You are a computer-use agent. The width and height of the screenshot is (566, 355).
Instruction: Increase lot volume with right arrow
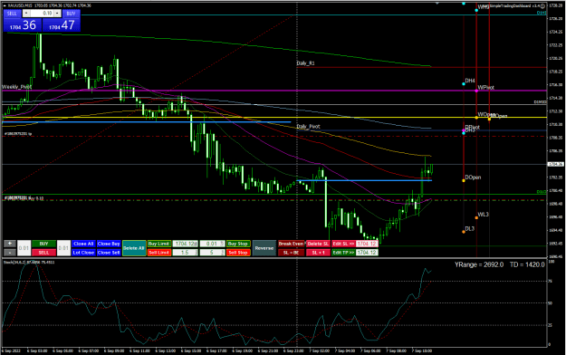coord(57,14)
